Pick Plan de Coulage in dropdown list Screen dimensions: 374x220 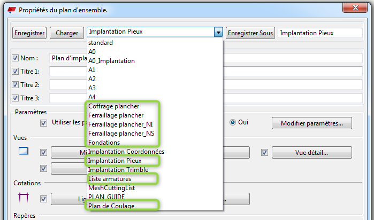point(111,206)
